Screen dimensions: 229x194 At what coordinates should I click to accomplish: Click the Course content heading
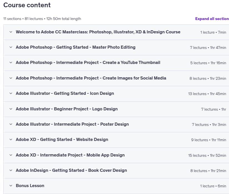click(x=27, y=5)
